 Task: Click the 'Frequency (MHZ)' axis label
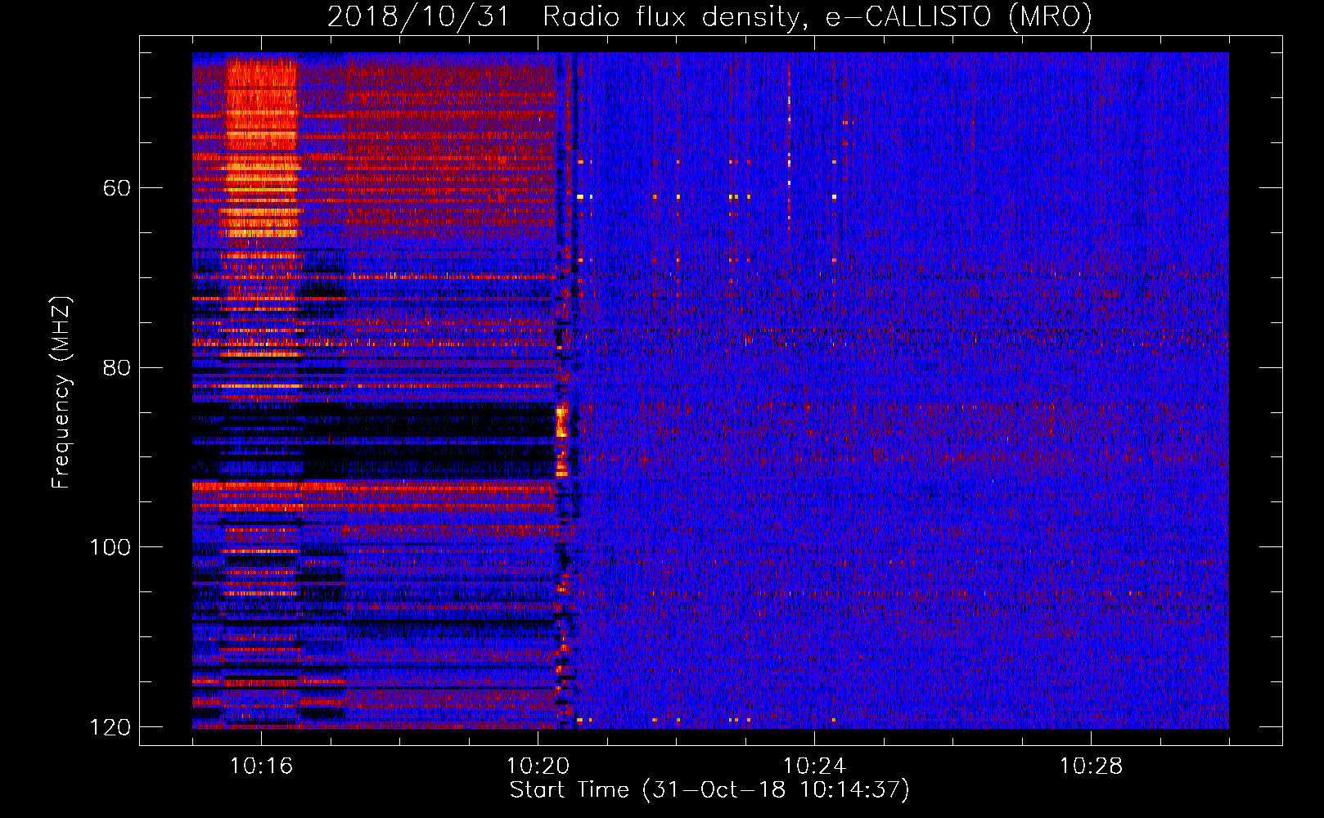[x=61, y=393]
